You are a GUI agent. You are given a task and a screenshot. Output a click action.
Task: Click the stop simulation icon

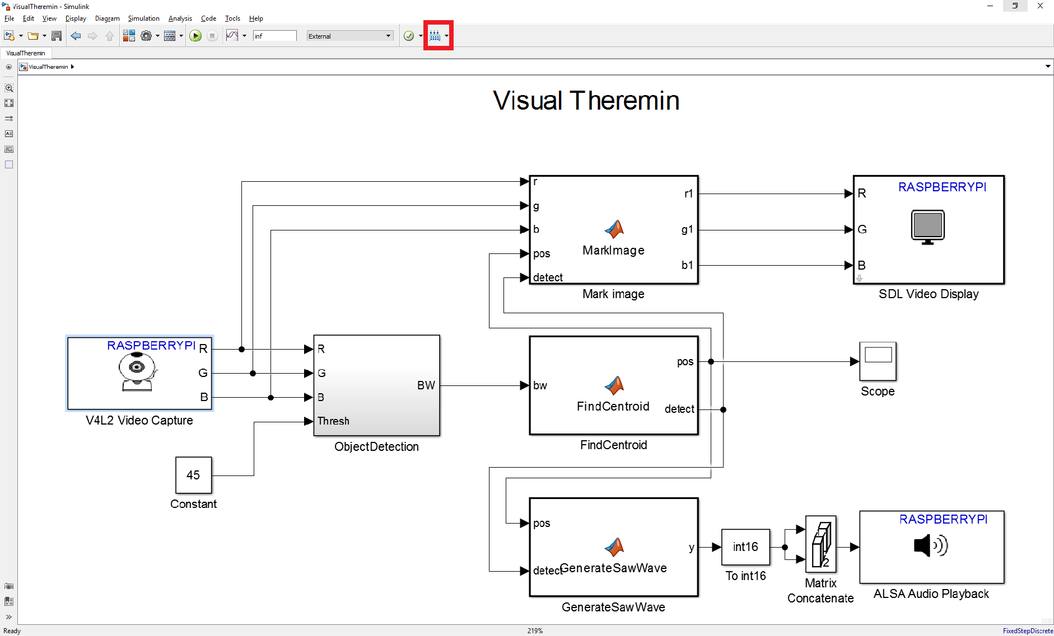click(x=212, y=35)
